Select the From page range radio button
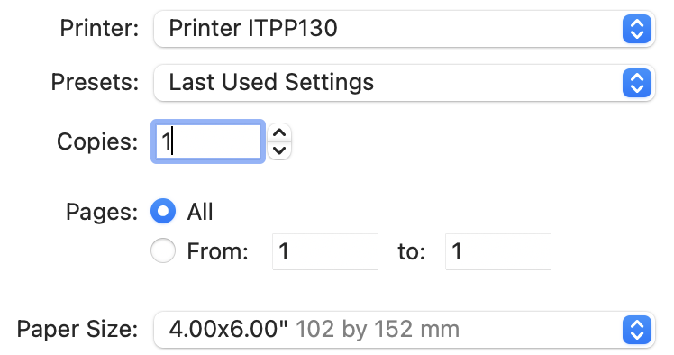This screenshot has height=355, width=674. [163, 250]
